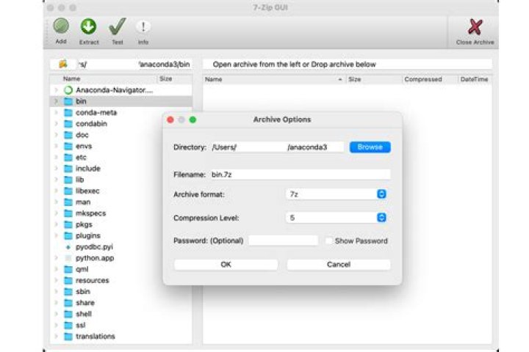Click the python.app icon
The height and width of the screenshot is (352, 529).
pos(68,258)
